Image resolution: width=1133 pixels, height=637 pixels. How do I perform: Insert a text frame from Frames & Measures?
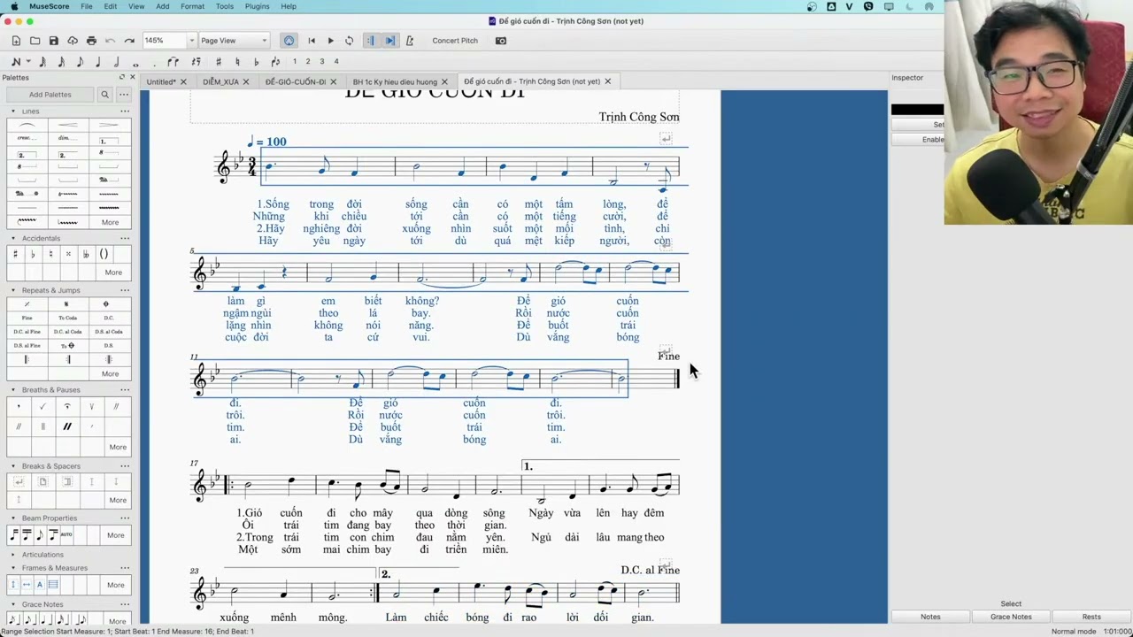[40, 585]
